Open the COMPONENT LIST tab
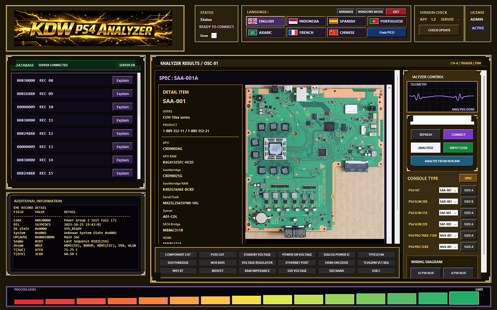Viewport: 497px width, 310px height. coord(178,255)
